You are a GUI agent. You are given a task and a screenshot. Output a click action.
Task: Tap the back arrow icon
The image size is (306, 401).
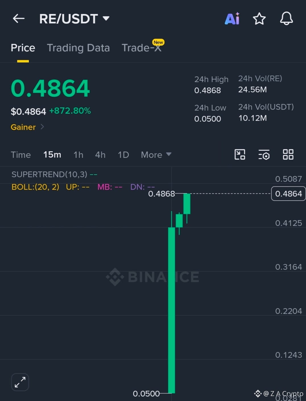coord(19,19)
